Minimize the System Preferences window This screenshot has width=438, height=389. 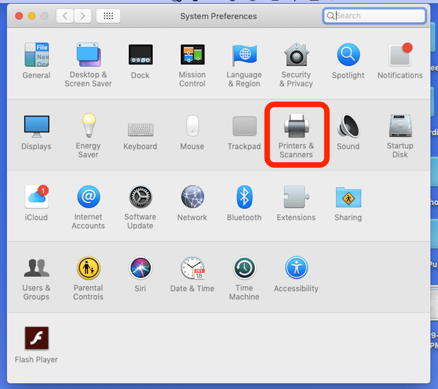pos(32,16)
